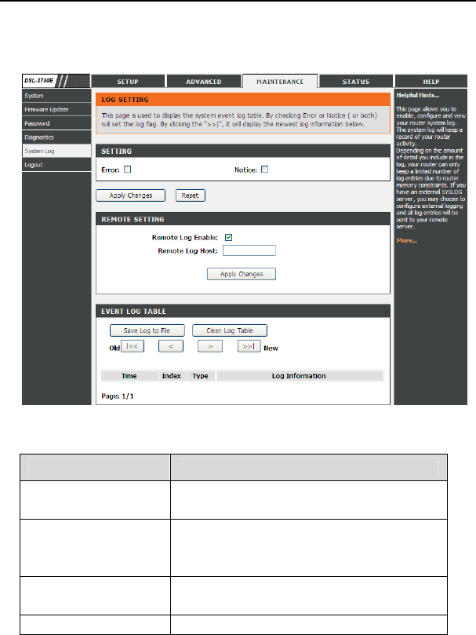
Task: Open the Diagnostics page
Action: (x=56, y=137)
